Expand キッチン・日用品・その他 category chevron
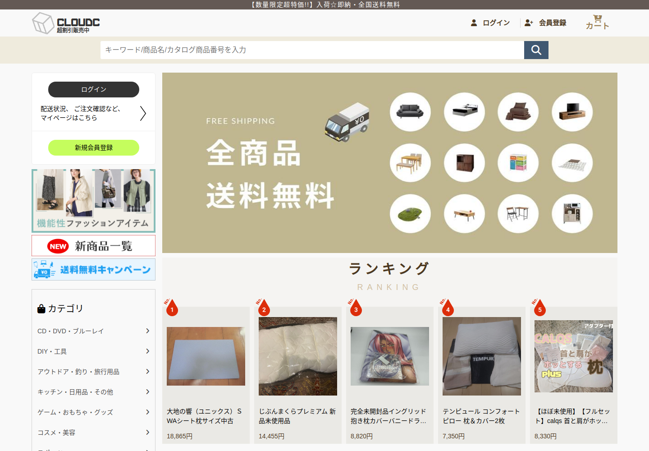This screenshot has height=451, width=649. 147,392
